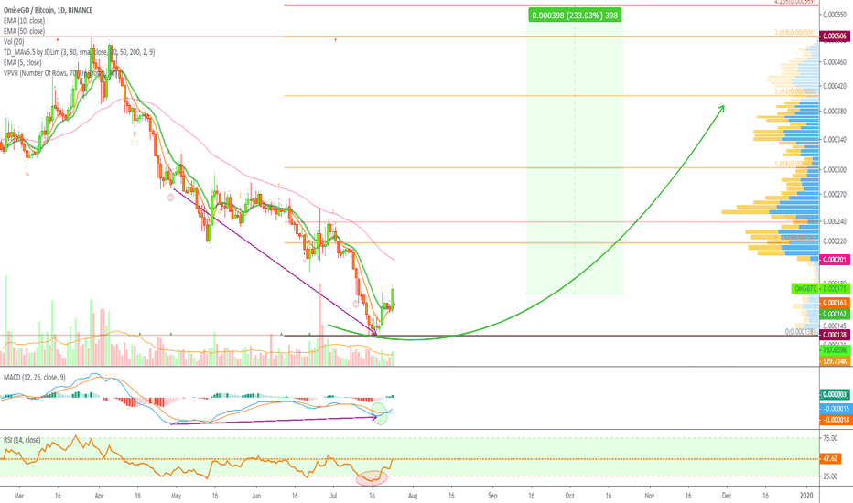
Task: Click the 0.000420 price axis tick
Action: [835, 86]
